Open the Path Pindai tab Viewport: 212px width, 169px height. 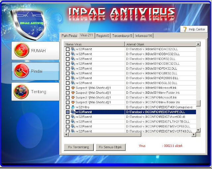(69, 36)
